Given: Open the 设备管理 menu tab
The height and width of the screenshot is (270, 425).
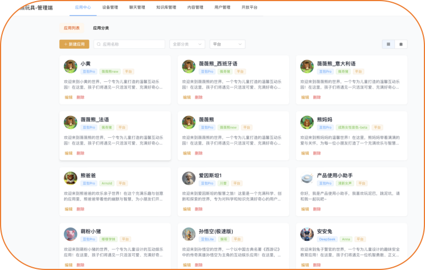Looking at the screenshot, I should [x=110, y=8].
